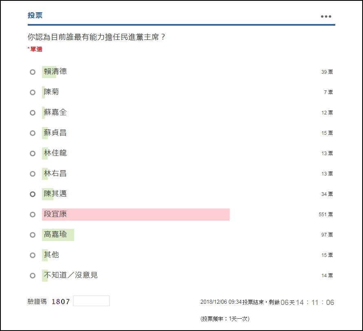363x331 pixels.
Task: Choose the 蘇嘉全 radio option
Action: coord(33,113)
